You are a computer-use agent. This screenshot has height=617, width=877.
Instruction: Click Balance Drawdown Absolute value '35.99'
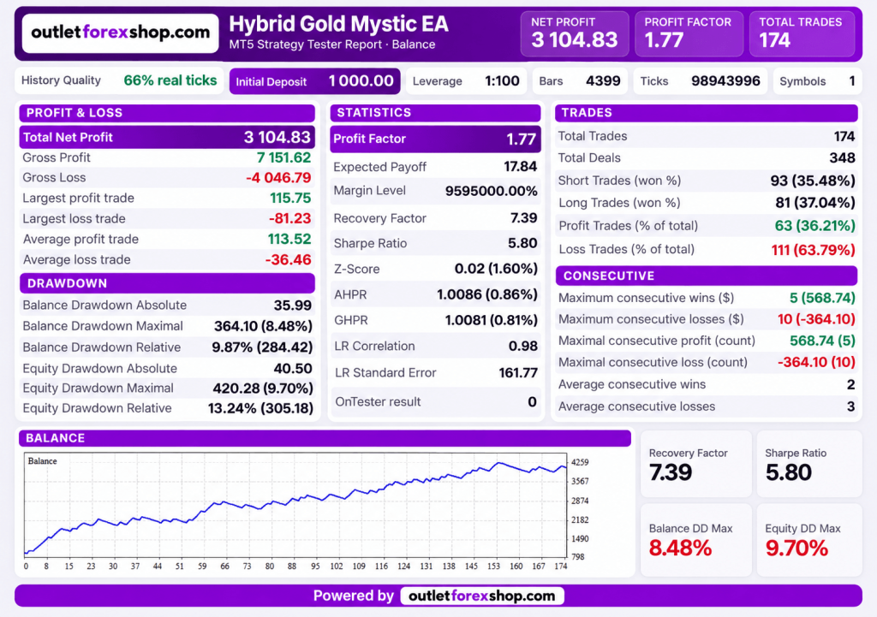click(293, 306)
